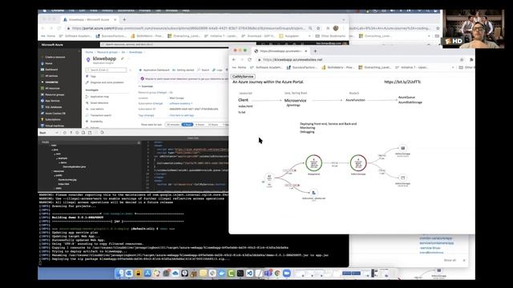513x288 pixels.
Task: Open Subscriptions in Azure sidebar
Action: pyautogui.click(x=50, y=119)
